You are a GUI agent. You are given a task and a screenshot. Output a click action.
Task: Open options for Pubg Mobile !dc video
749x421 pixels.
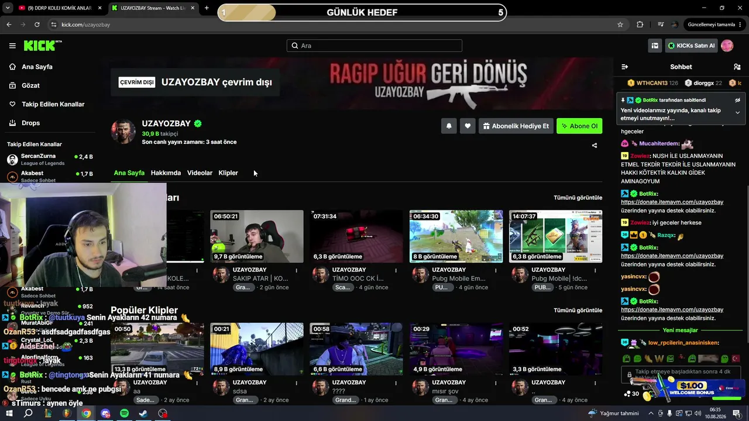point(595,270)
